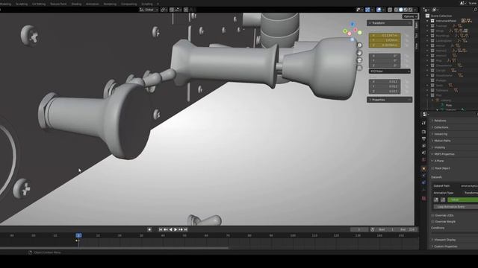Collapse the Transform panel in sidebar
Viewport: 478px width, 268px height.
[x=389, y=23]
